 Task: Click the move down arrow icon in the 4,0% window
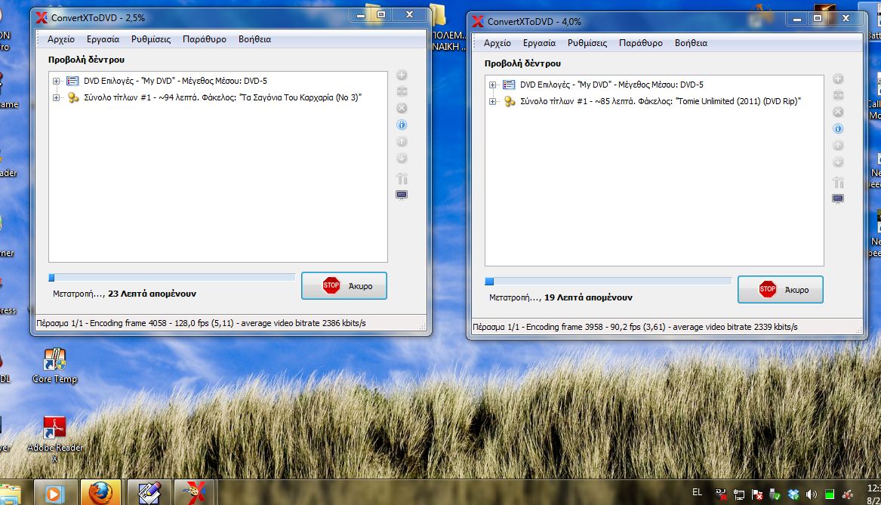[x=838, y=162]
